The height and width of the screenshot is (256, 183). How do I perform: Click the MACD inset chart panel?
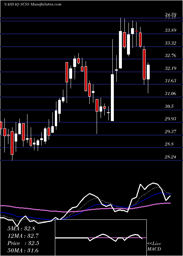click(101, 238)
